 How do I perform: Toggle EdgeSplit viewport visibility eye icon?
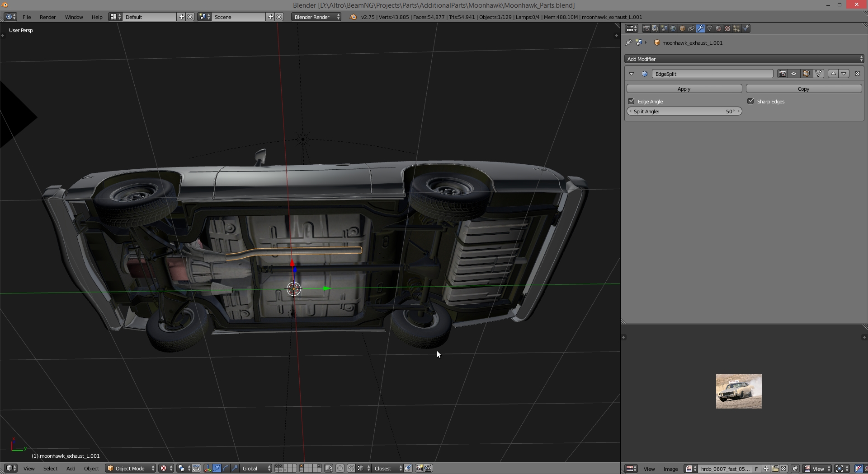[x=794, y=74]
